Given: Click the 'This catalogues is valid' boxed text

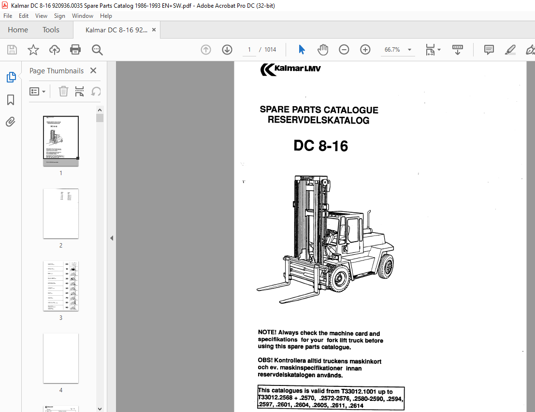Looking at the screenshot, I should click(331, 398).
